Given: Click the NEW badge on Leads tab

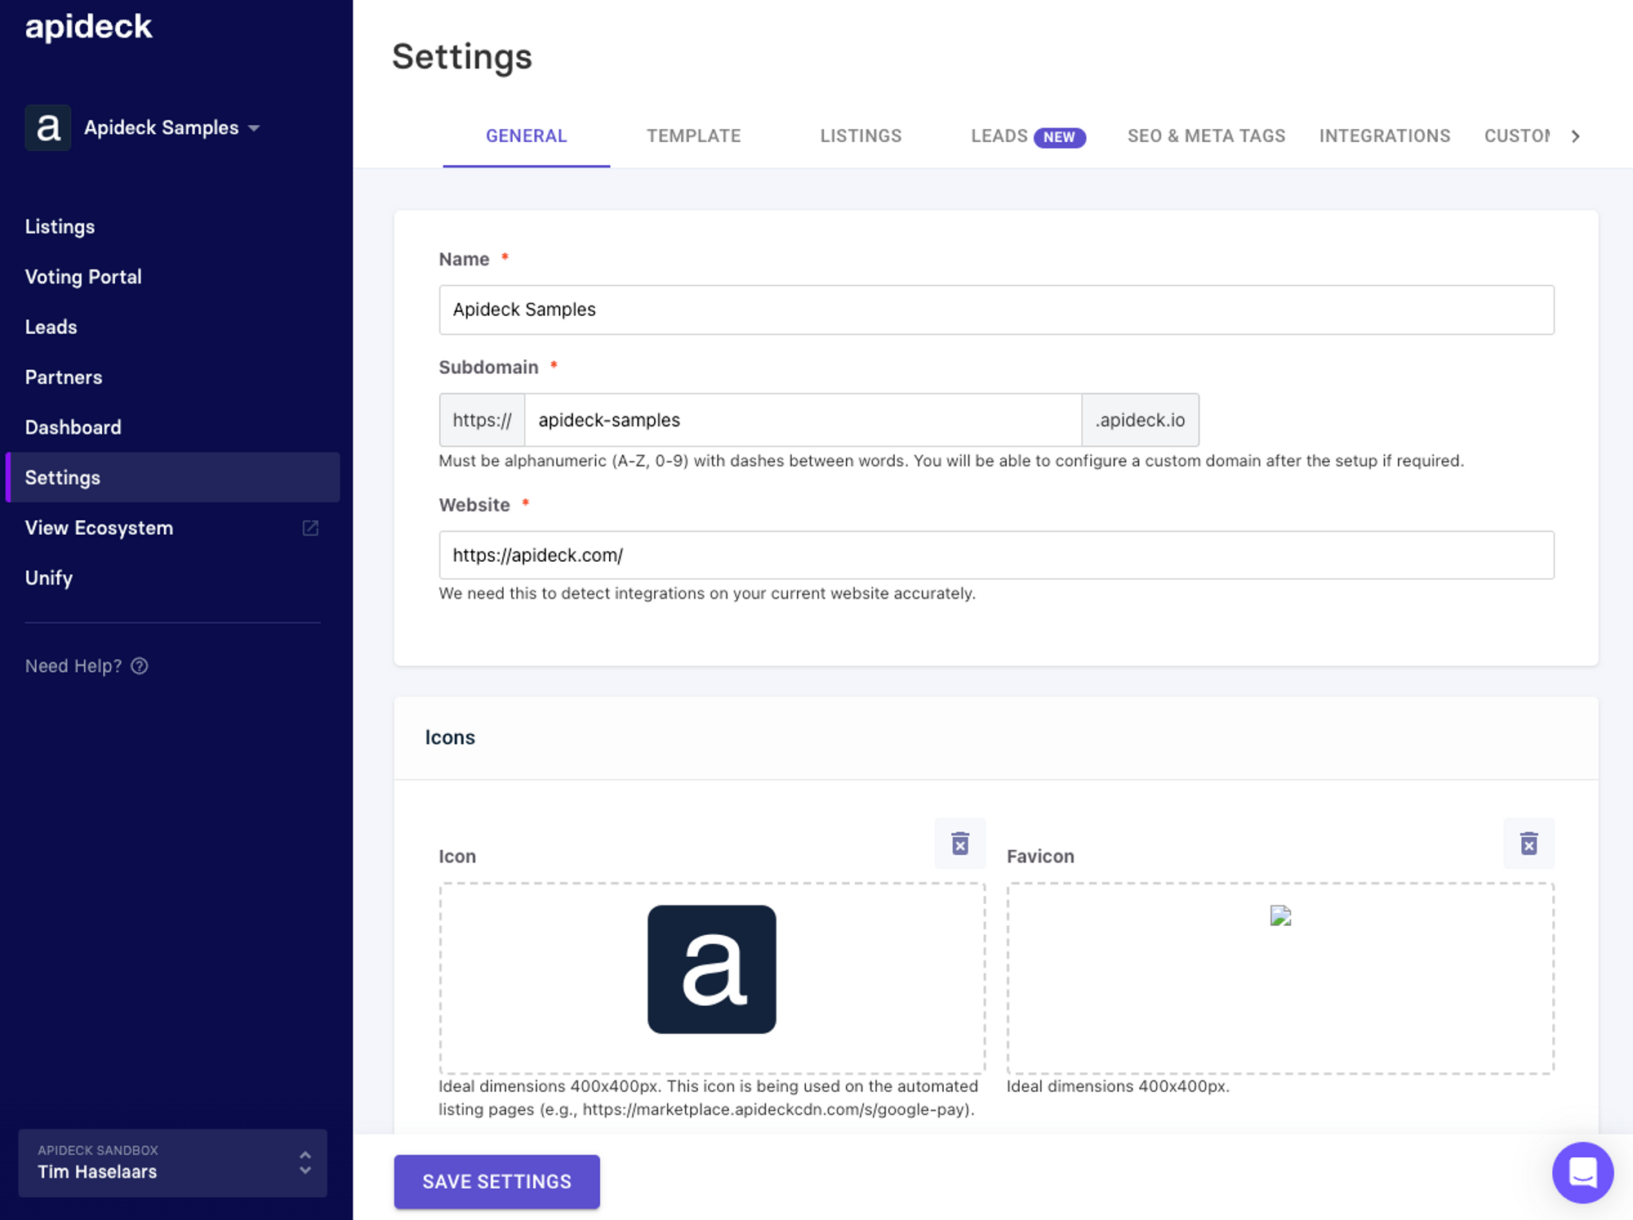Looking at the screenshot, I should coord(1059,137).
